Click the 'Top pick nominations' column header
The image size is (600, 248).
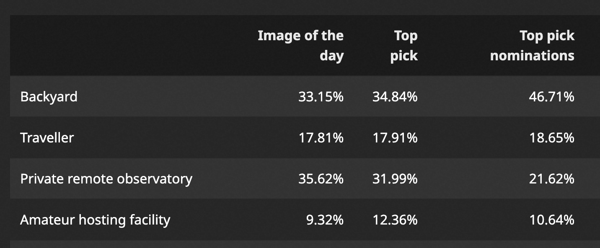click(x=532, y=46)
